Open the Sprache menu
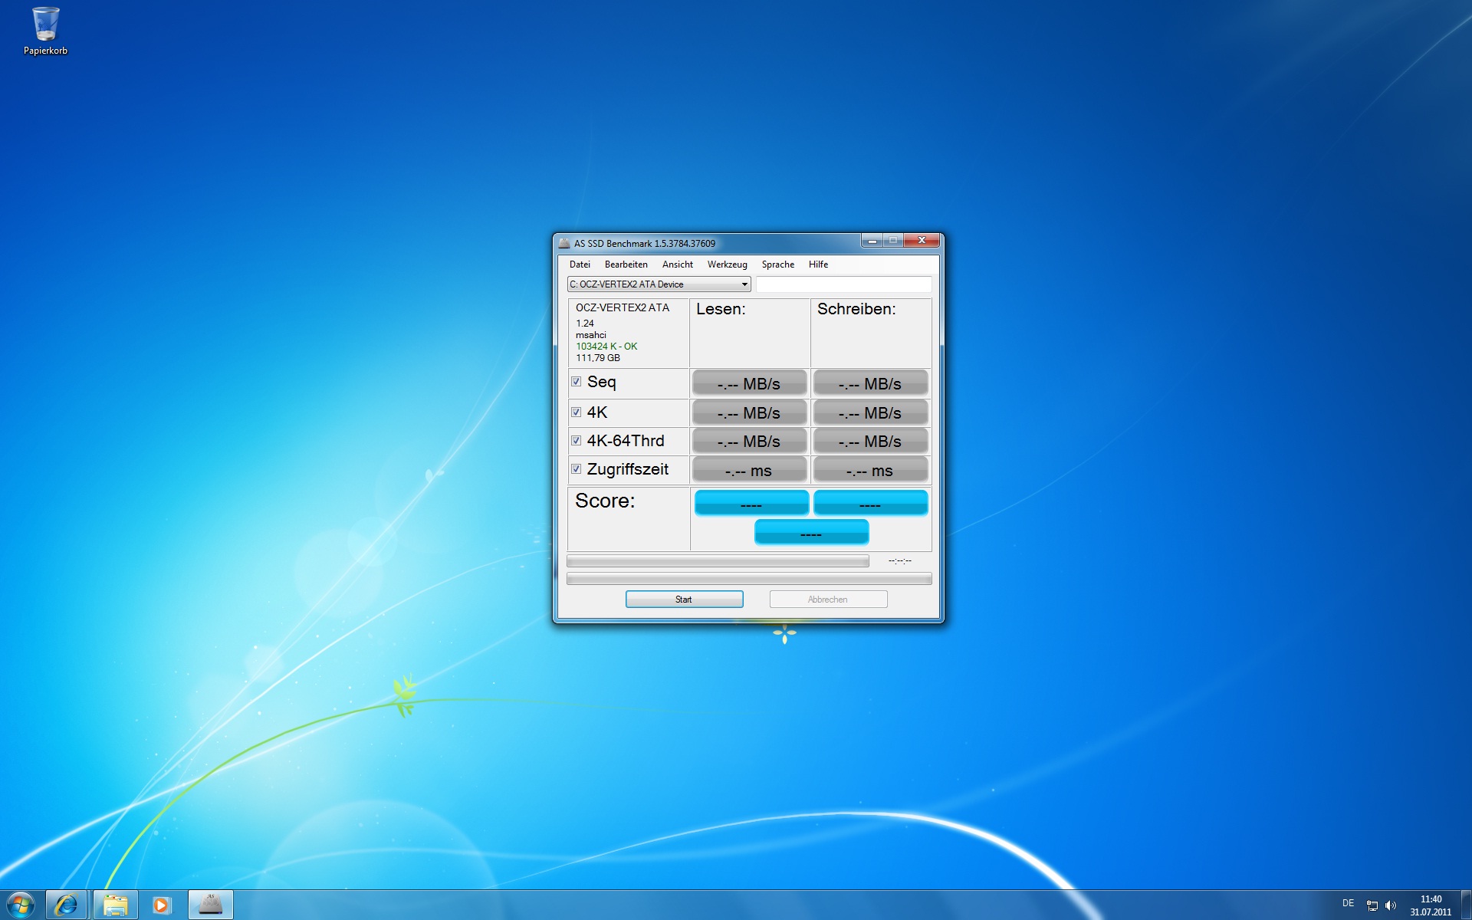This screenshot has height=920, width=1472. pyautogui.click(x=777, y=264)
